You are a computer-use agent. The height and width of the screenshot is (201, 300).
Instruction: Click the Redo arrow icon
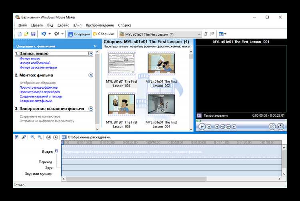click(56, 34)
